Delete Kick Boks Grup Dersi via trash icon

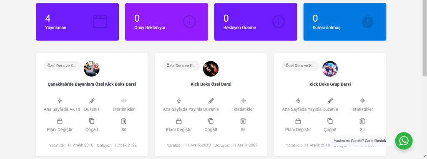[x=362, y=121]
